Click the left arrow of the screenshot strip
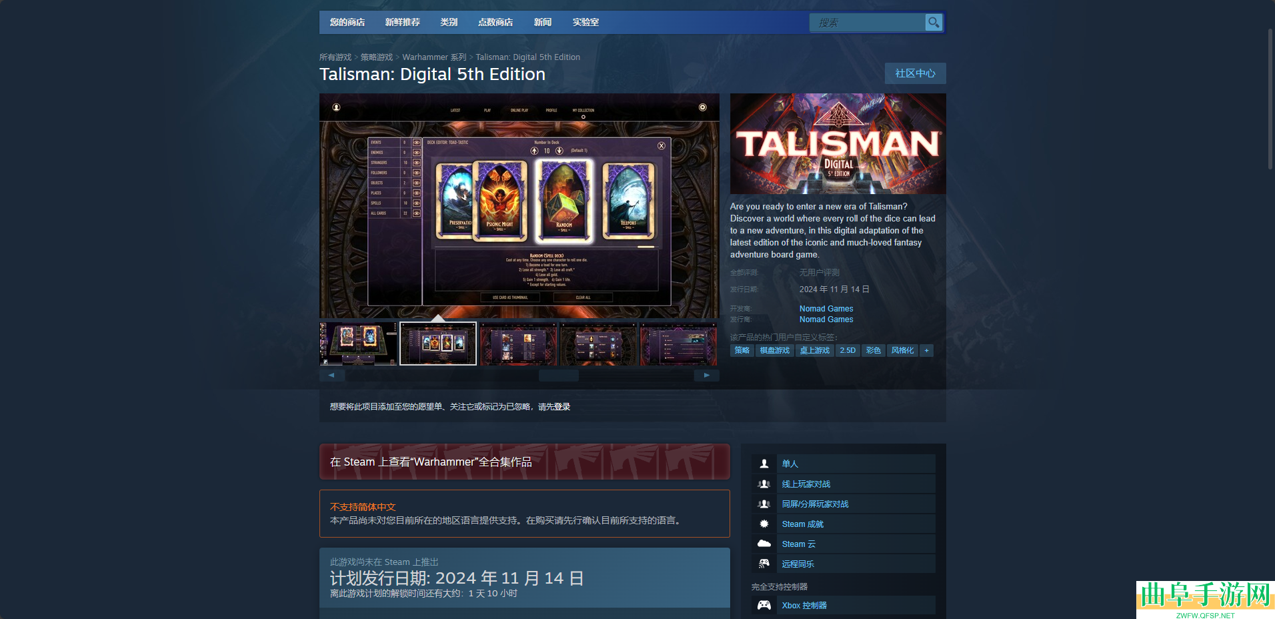Image resolution: width=1275 pixels, height=619 pixels. 331,376
